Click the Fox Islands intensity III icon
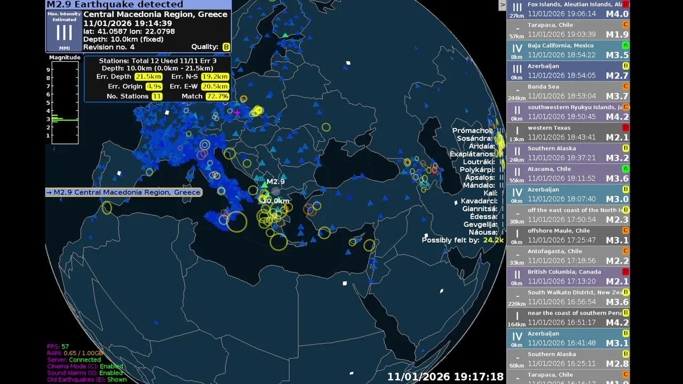 coord(517,7)
